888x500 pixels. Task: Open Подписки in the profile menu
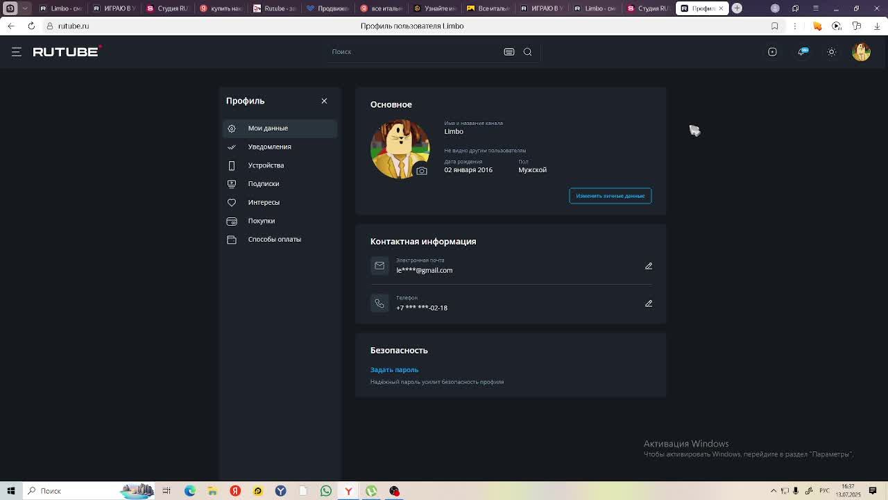pos(280,183)
